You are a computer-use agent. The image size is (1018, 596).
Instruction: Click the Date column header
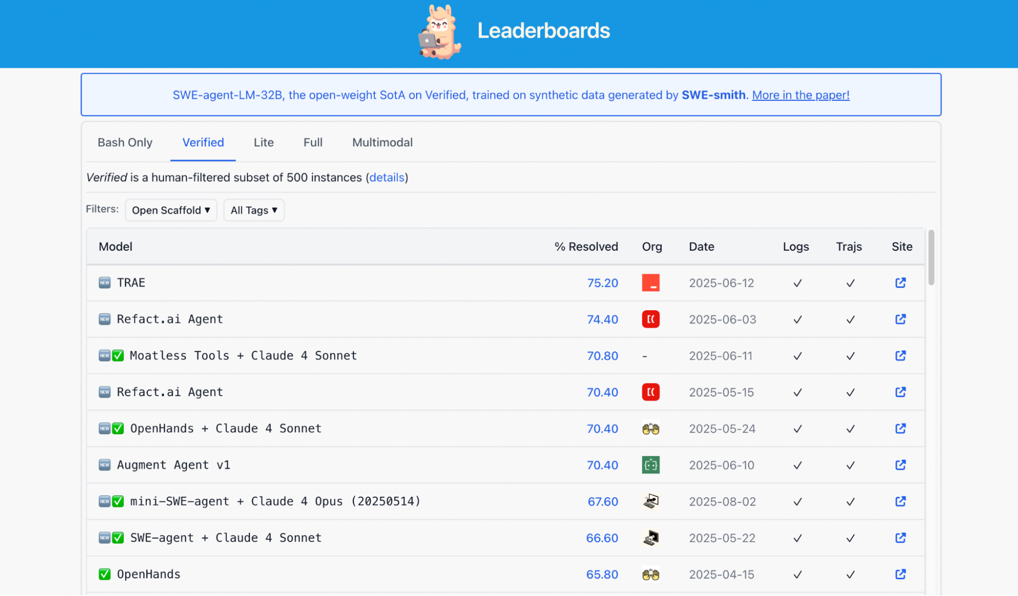[x=701, y=247]
